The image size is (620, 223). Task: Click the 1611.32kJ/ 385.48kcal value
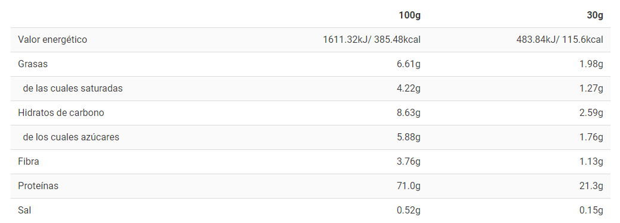pos(372,40)
